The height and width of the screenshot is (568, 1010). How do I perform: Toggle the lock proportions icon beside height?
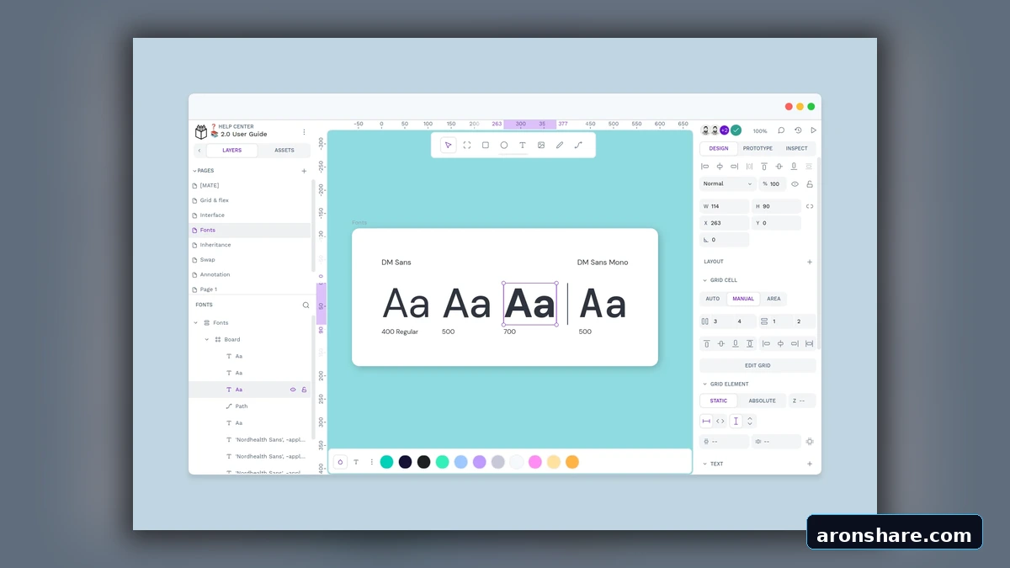[x=810, y=206]
